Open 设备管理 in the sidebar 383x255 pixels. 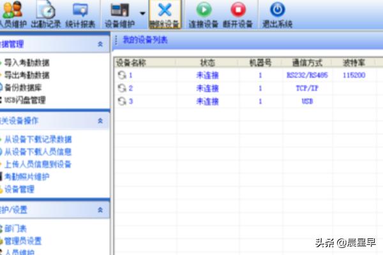(x=19, y=189)
